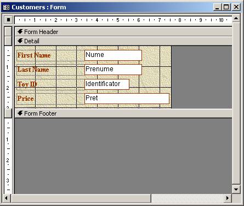The height and width of the screenshot is (206, 244).
Task: Click the Identificator text box
Action: tap(107, 84)
